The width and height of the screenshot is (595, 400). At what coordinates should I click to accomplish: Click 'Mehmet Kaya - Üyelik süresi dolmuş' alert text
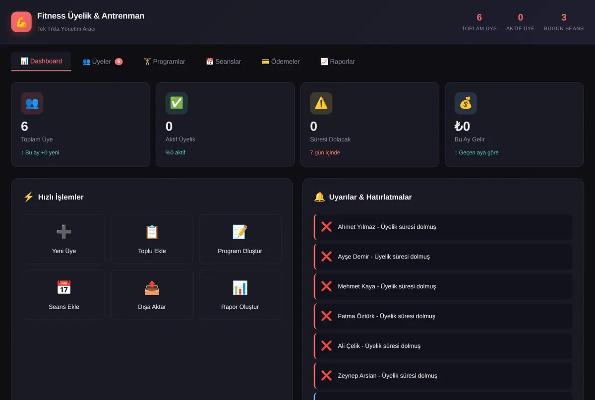(387, 286)
